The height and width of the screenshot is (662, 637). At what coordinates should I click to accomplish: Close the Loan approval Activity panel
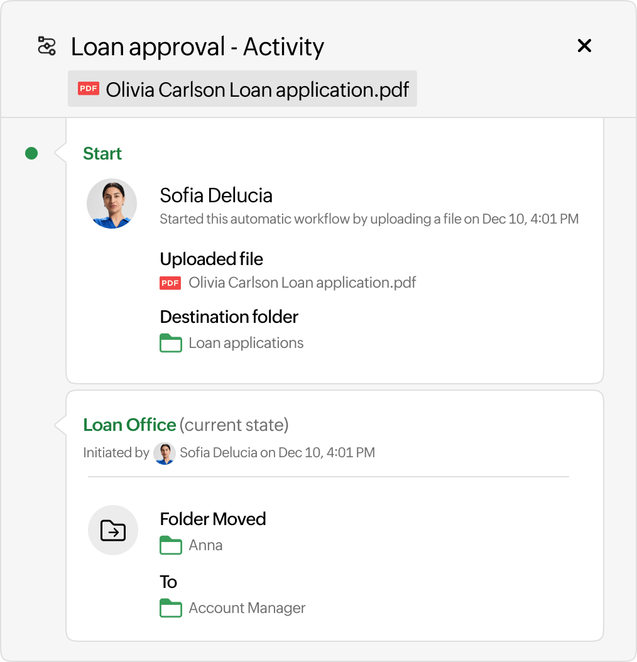click(x=584, y=46)
